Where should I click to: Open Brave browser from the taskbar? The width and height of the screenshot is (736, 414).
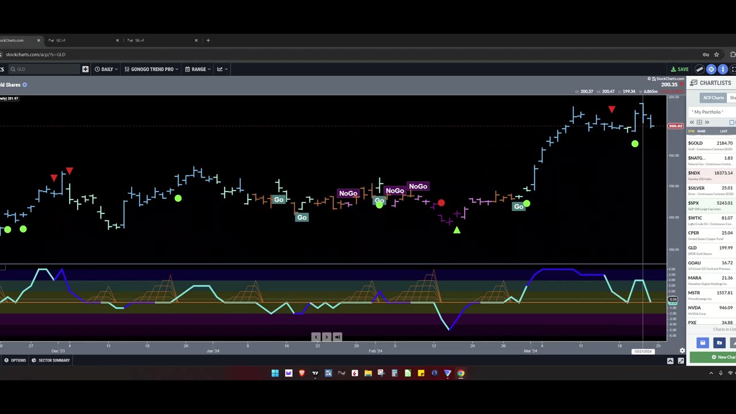[x=302, y=373]
